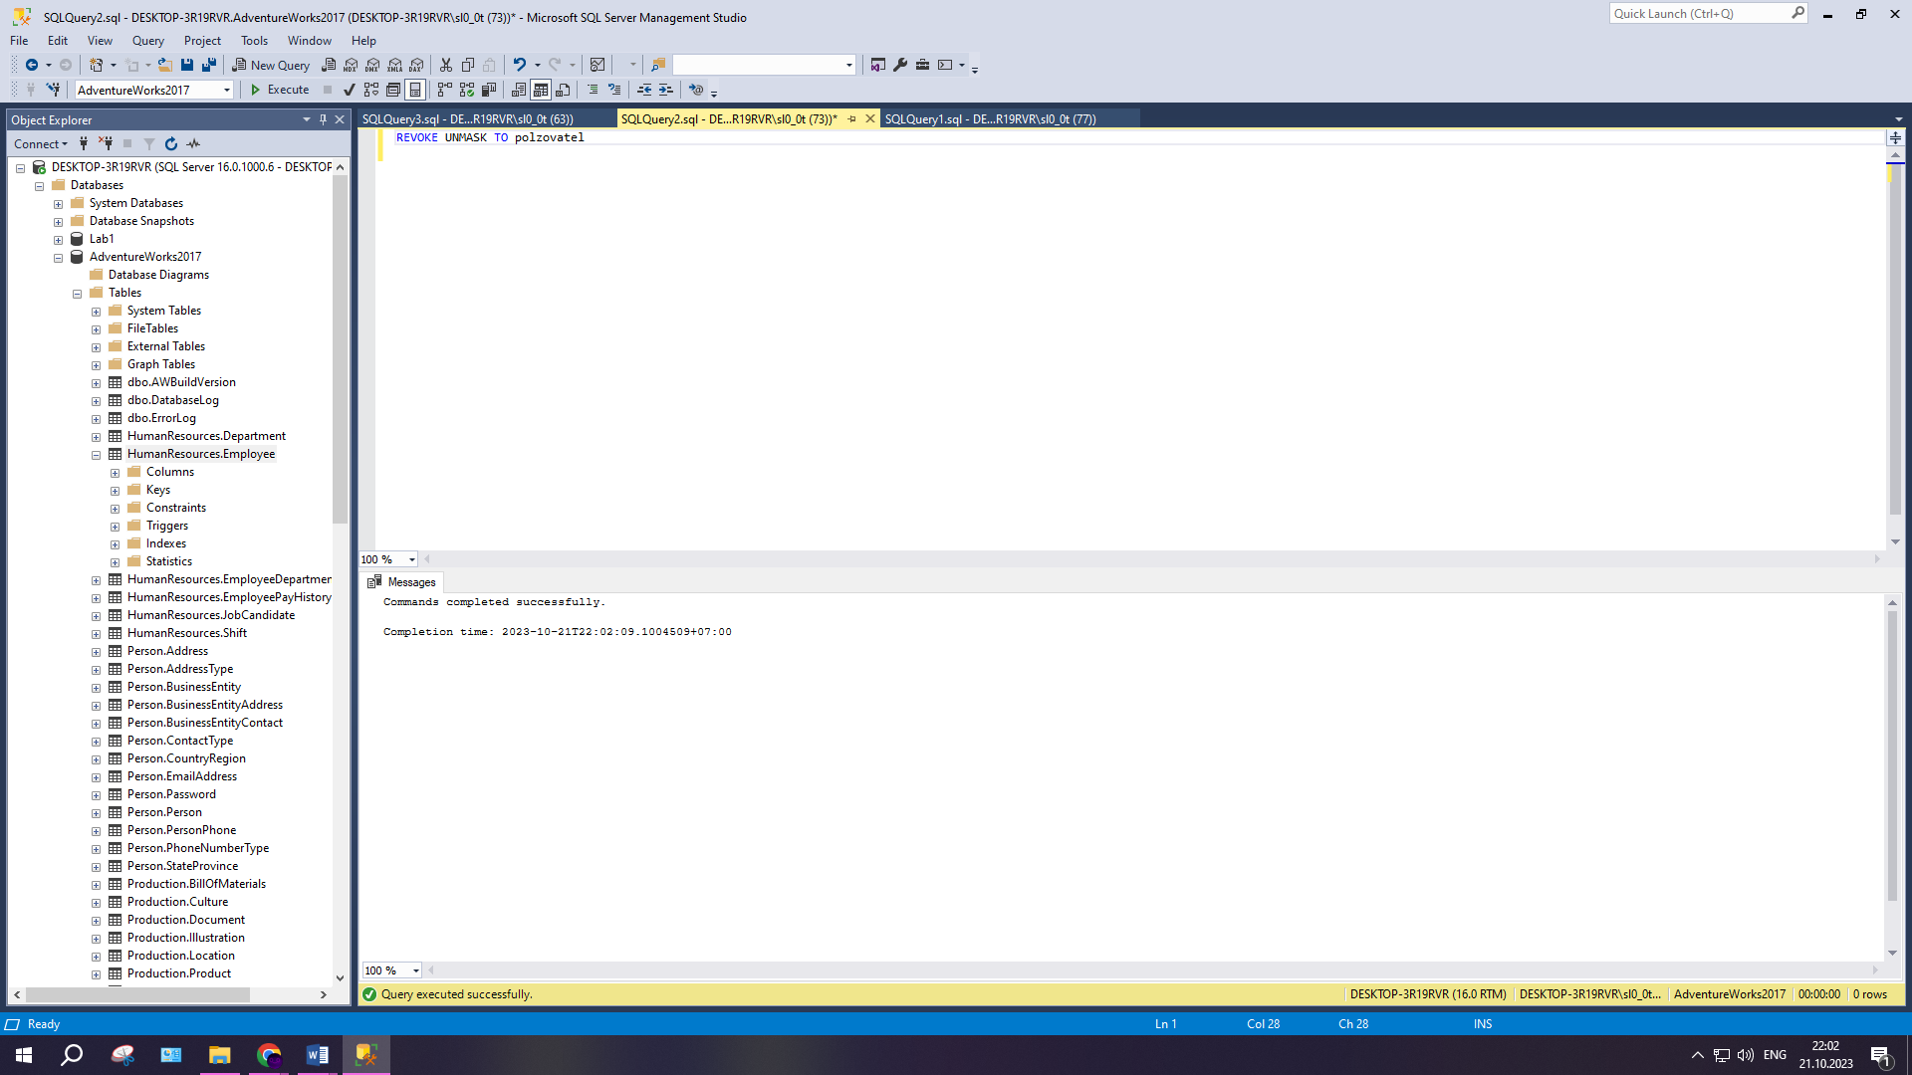Switch output to Results to Text
The image size is (1912, 1075).
[519, 90]
